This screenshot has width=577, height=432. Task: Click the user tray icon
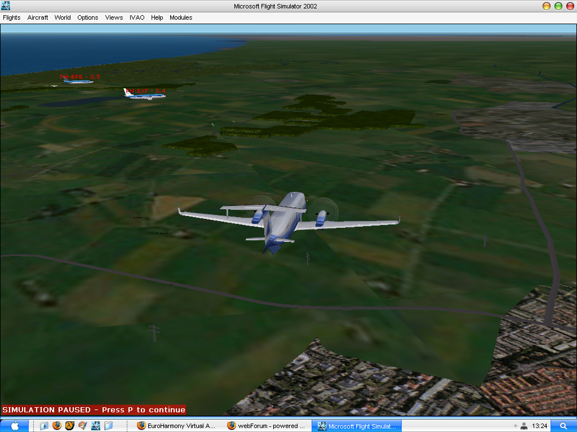click(x=524, y=426)
